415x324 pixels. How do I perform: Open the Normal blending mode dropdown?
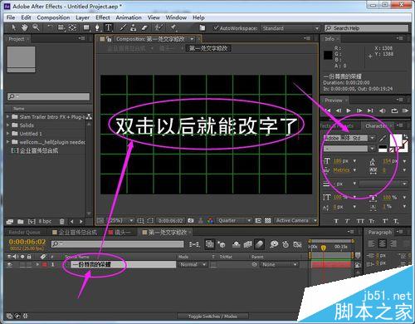click(x=193, y=264)
